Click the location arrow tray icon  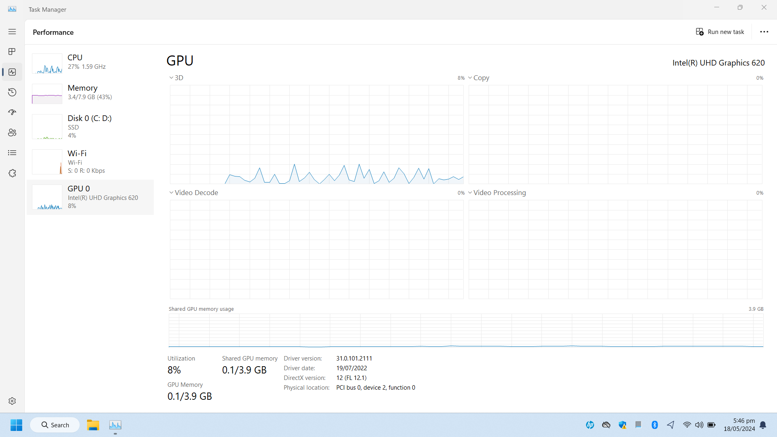click(x=671, y=425)
